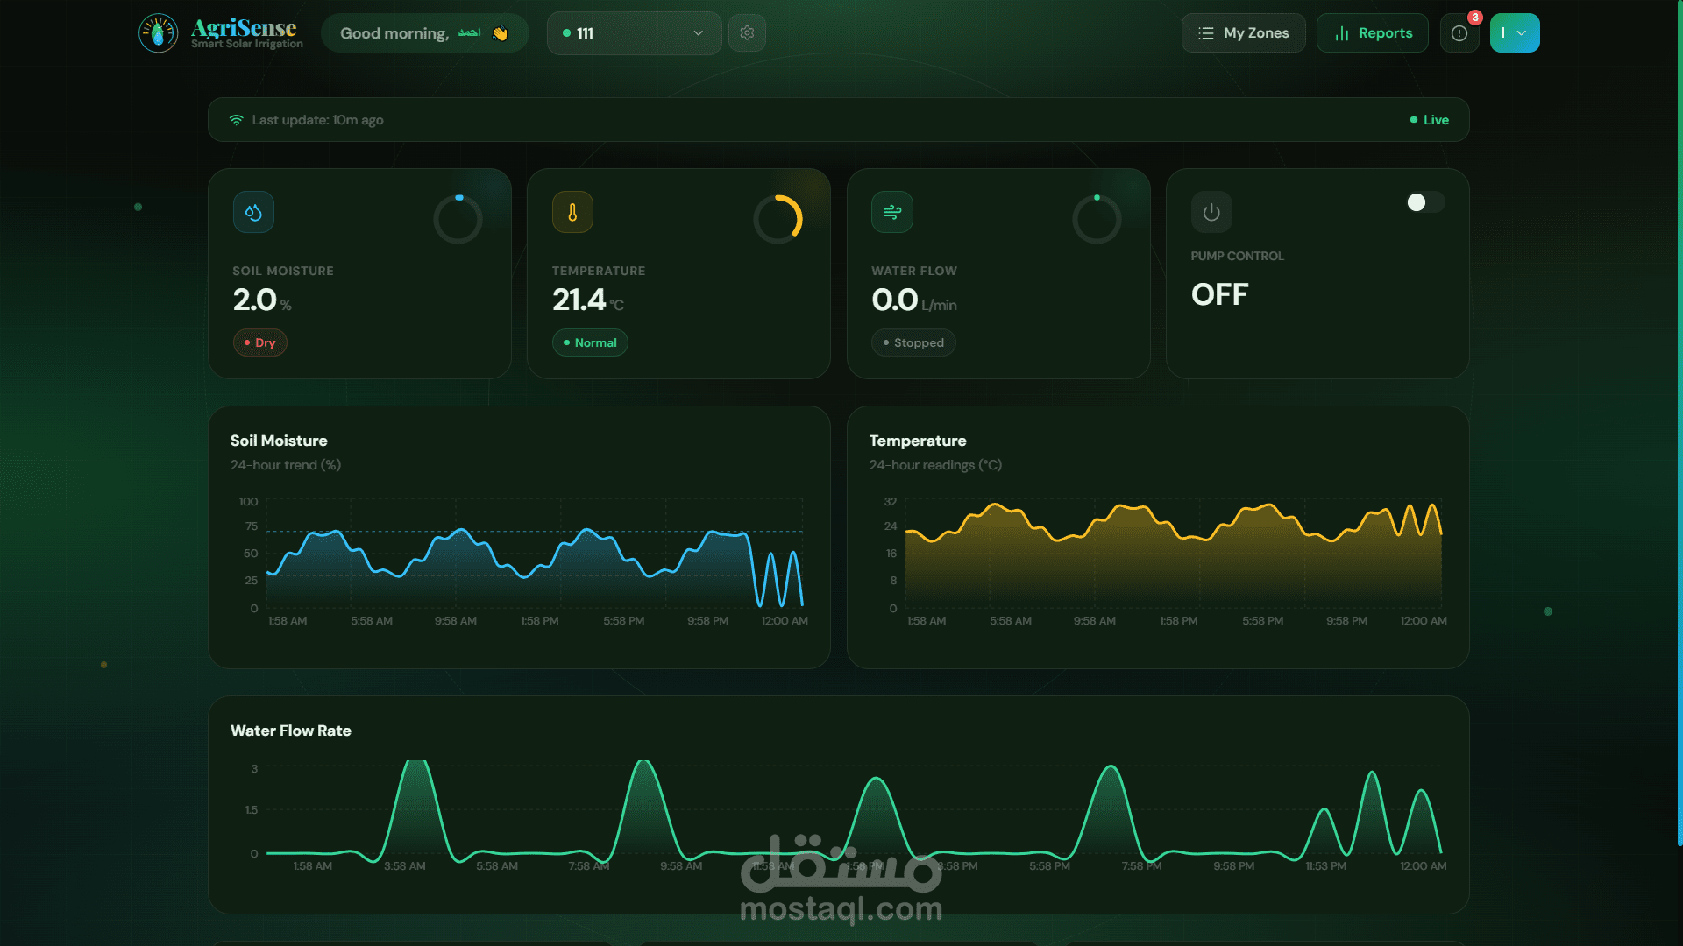
Task: Open the user profile dropdown menu
Action: pyautogui.click(x=1514, y=33)
